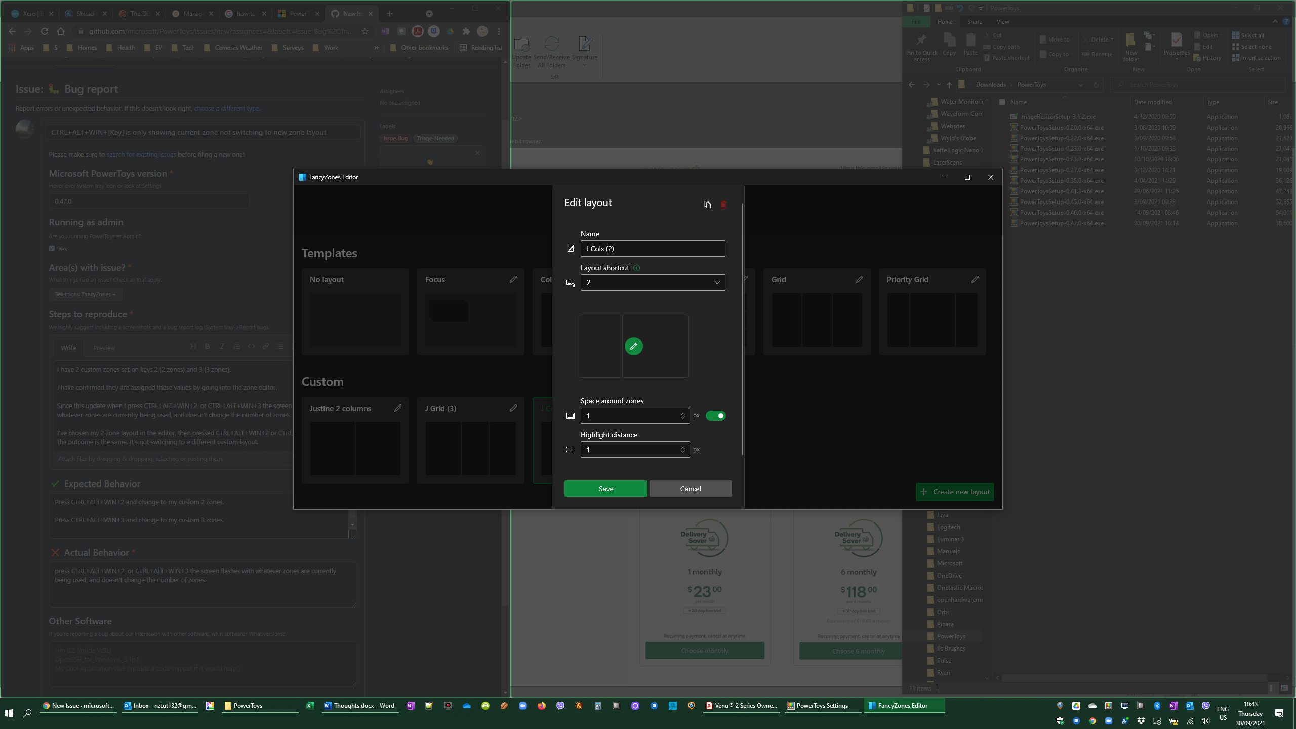Image resolution: width=1296 pixels, height=729 pixels.
Task: Edit the Justine 2 columns custom layout
Action: pyautogui.click(x=398, y=408)
